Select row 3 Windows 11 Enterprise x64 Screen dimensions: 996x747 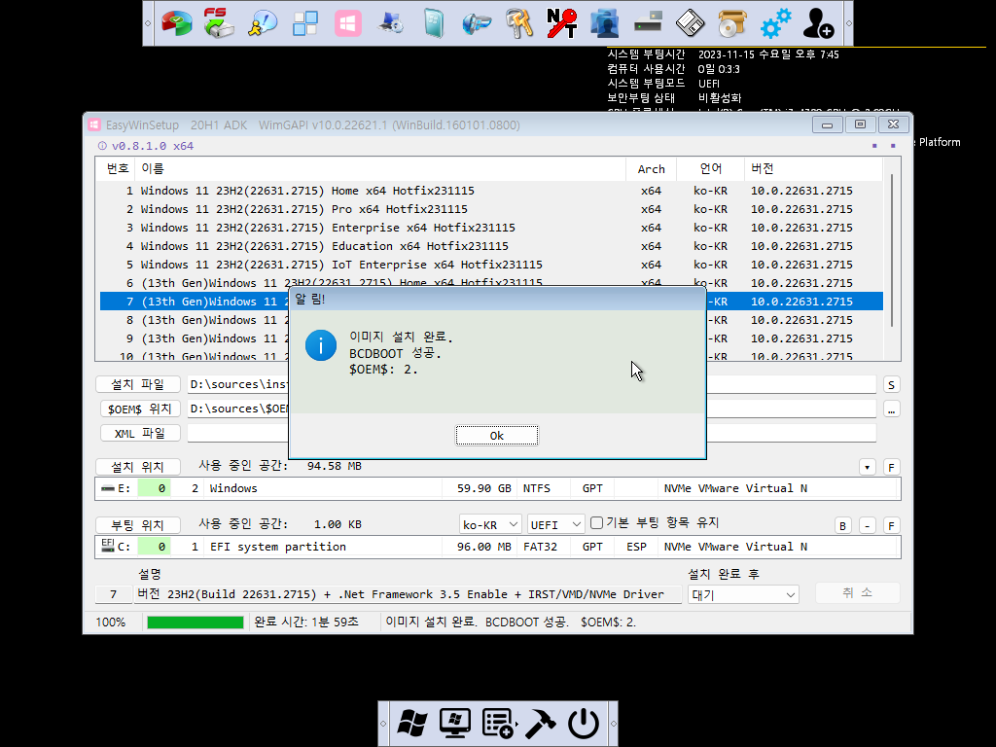click(x=491, y=228)
